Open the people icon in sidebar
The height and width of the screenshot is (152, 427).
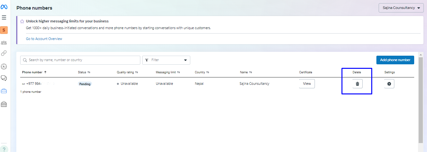4,43
